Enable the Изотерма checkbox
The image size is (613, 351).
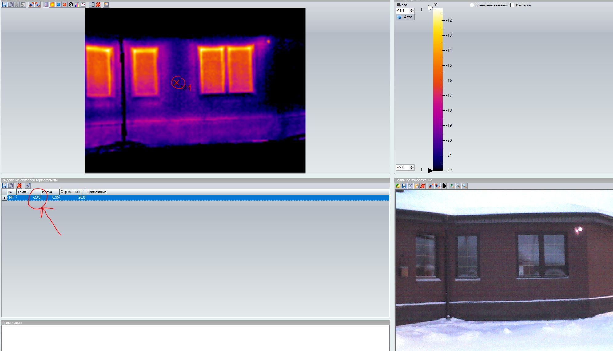[x=512, y=5]
